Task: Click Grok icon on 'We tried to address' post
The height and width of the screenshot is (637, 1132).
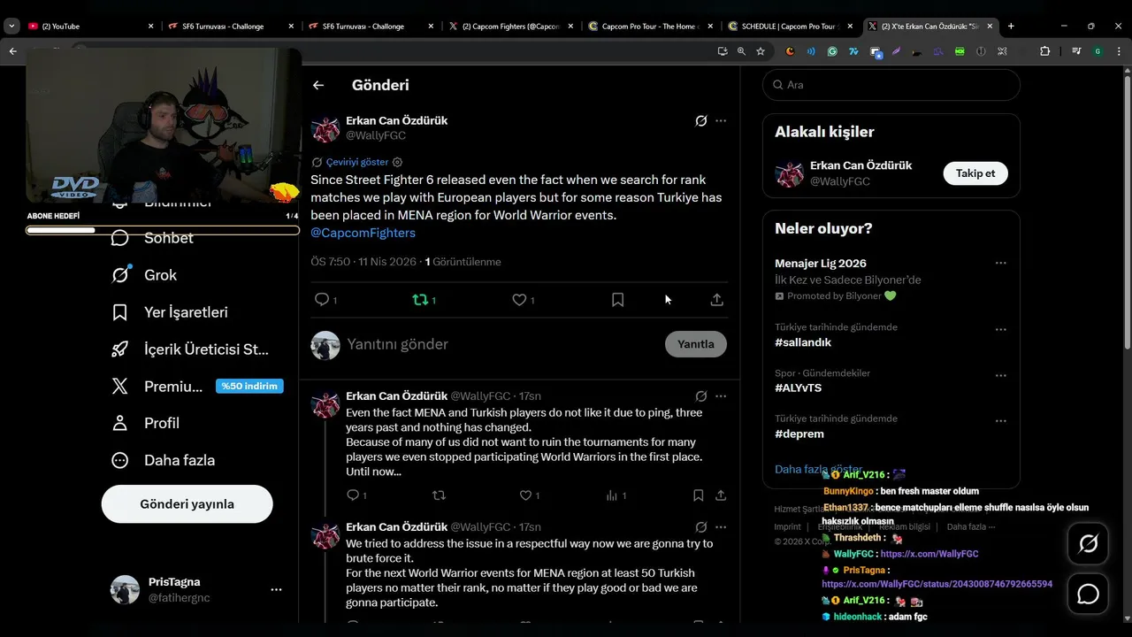Action: [x=700, y=527]
